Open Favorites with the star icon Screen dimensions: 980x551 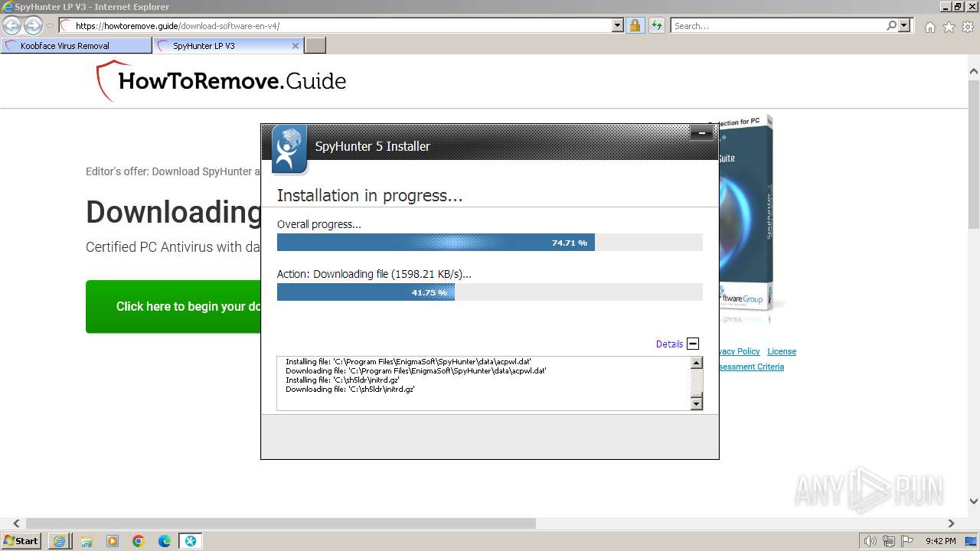[x=949, y=27]
